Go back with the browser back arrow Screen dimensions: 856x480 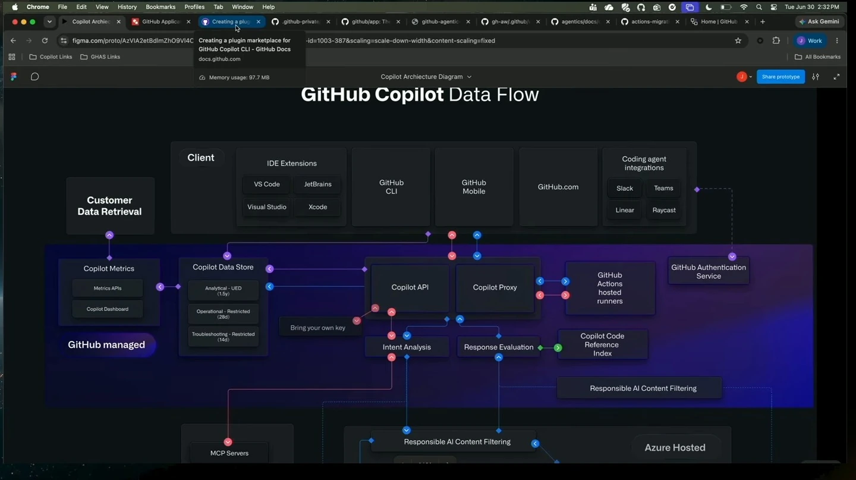[x=13, y=40]
